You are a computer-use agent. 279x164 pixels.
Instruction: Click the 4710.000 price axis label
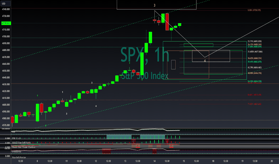[6, 30]
